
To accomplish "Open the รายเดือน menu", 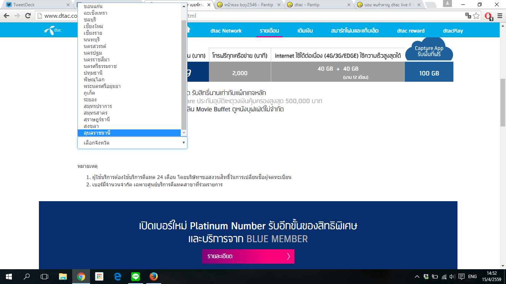I will coord(269,31).
